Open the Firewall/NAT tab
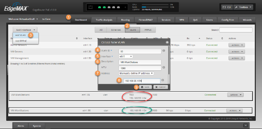Image resolution: width=262 pixels, height=129 pixels. pyautogui.click(x=146, y=20)
